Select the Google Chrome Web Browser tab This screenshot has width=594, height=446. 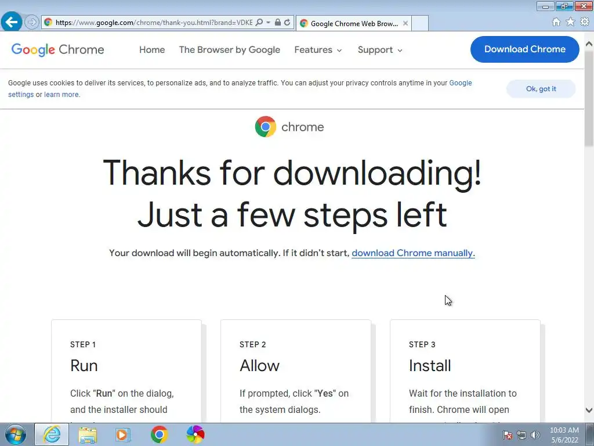coord(353,23)
